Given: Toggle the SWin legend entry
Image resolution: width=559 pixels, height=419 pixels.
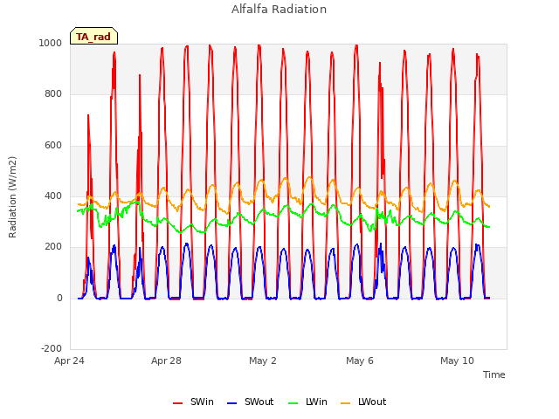Looking at the screenshot, I should coord(193,402).
